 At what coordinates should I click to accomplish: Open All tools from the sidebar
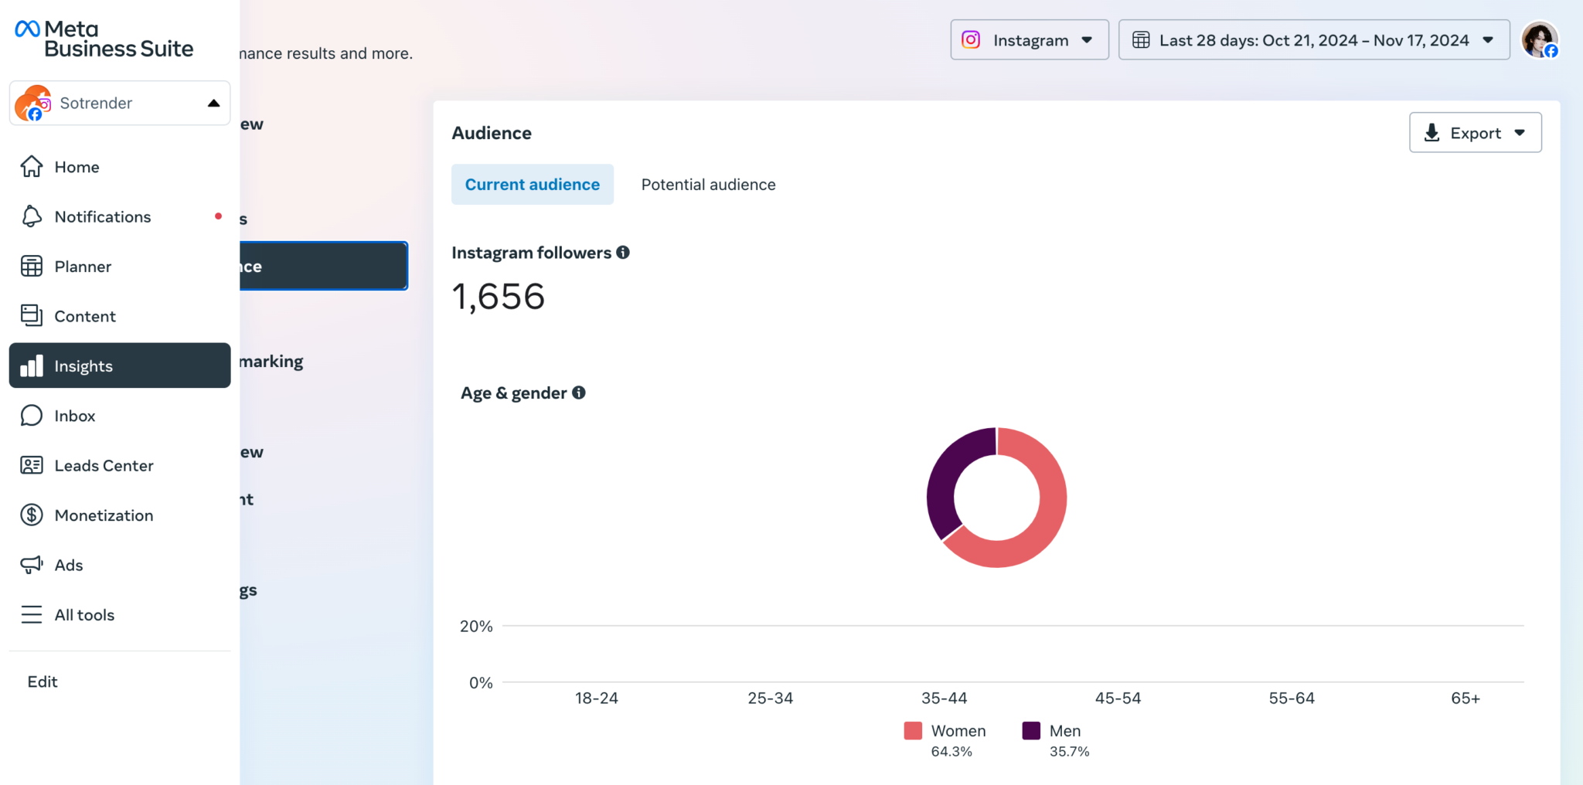84,614
